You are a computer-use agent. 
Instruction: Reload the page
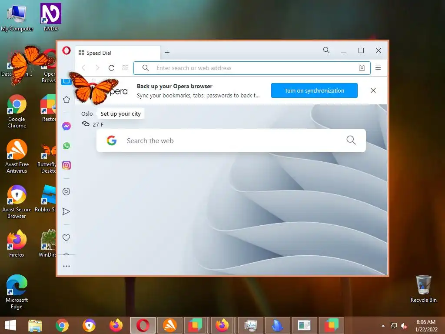tap(112, 67)
